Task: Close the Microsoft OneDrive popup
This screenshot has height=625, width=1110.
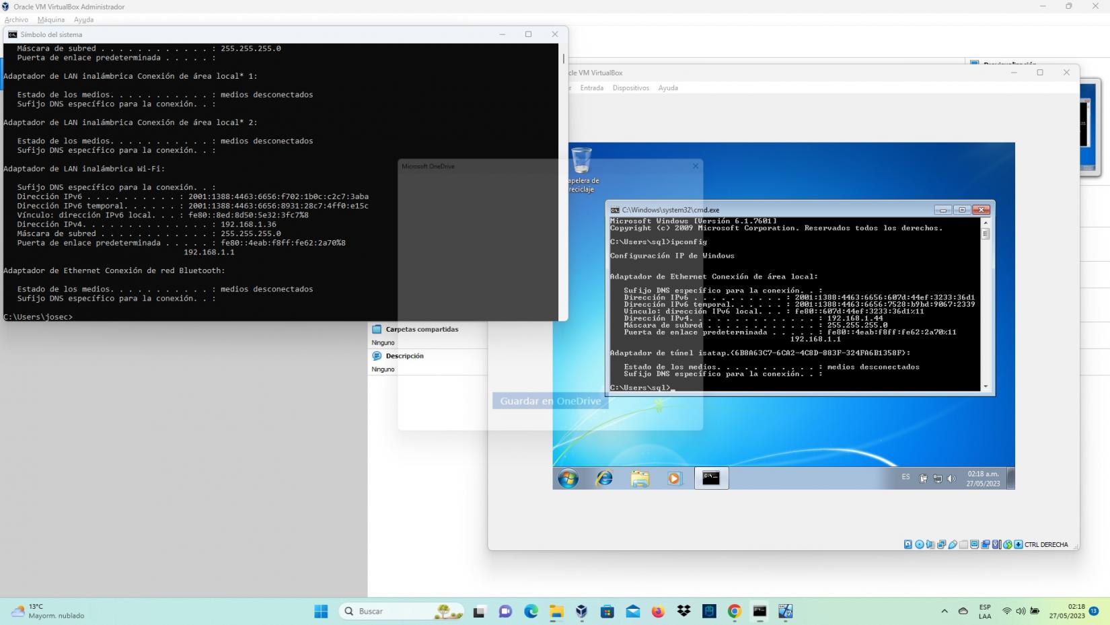Action: (696, 166)
